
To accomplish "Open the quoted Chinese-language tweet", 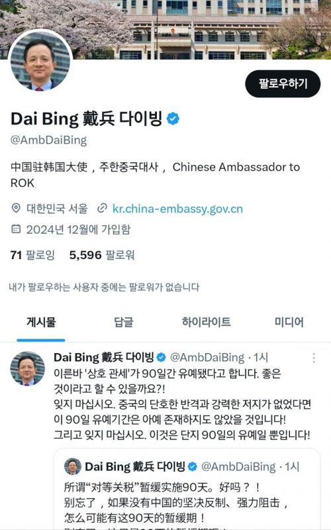I will 187,490.
